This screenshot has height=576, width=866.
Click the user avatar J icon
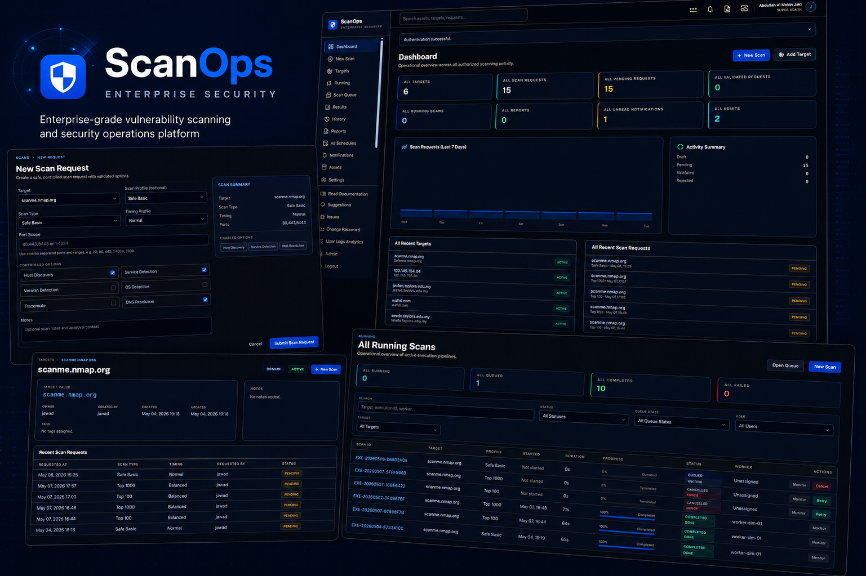pos(811,7)
